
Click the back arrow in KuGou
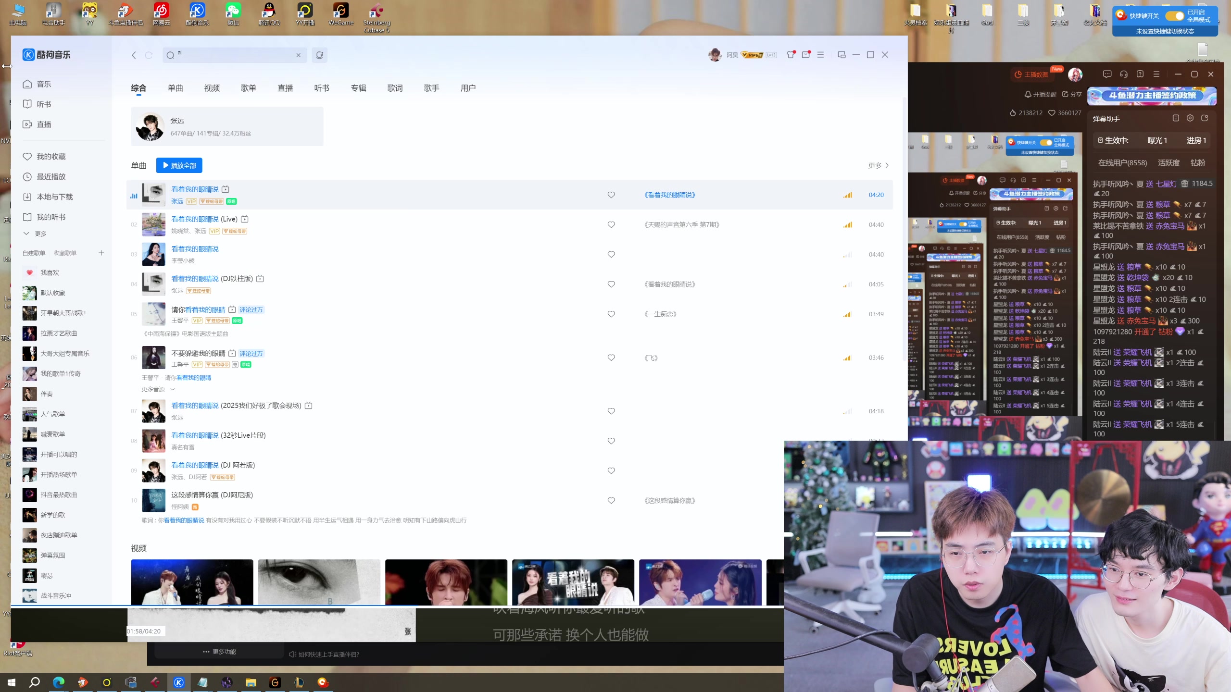point(134,55)
